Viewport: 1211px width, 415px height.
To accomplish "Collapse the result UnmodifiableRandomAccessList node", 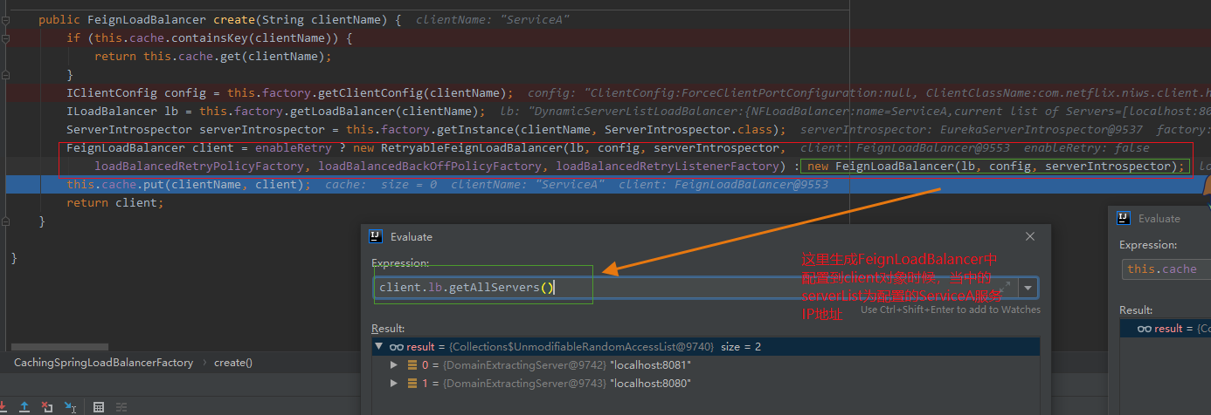I will (379, 346).
